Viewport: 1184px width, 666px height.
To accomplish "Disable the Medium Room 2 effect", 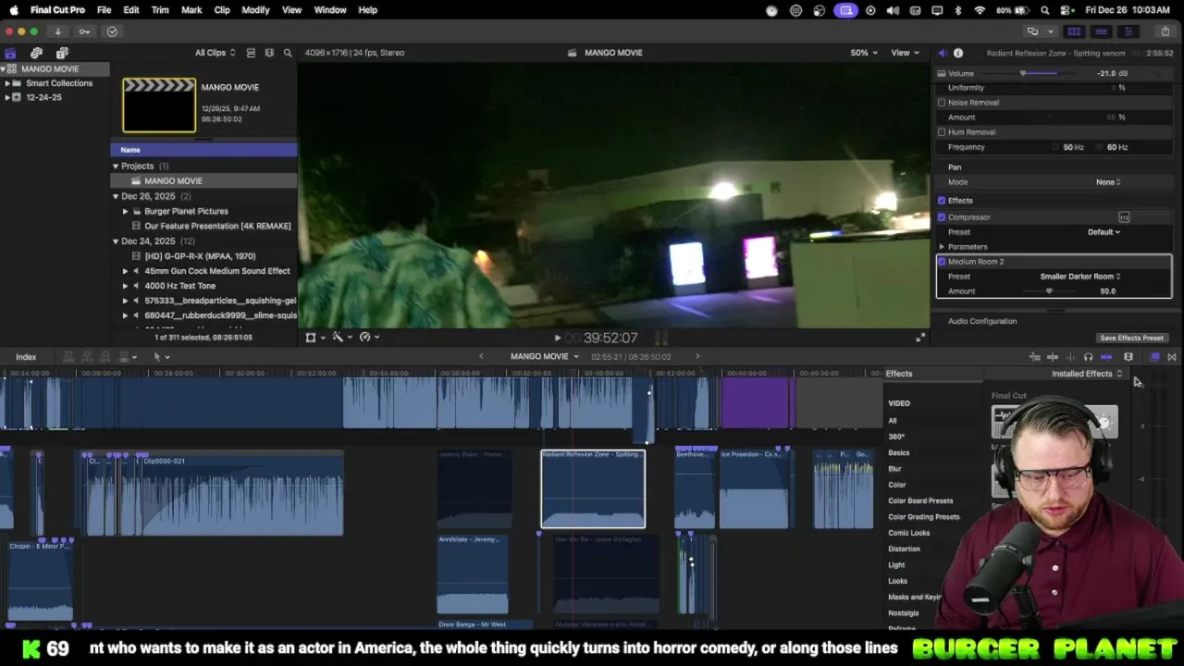I will click(942, 262).
